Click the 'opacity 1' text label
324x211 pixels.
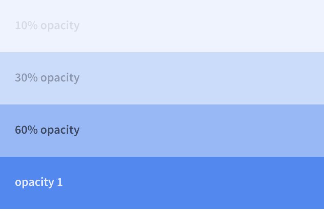pos(39,183)
